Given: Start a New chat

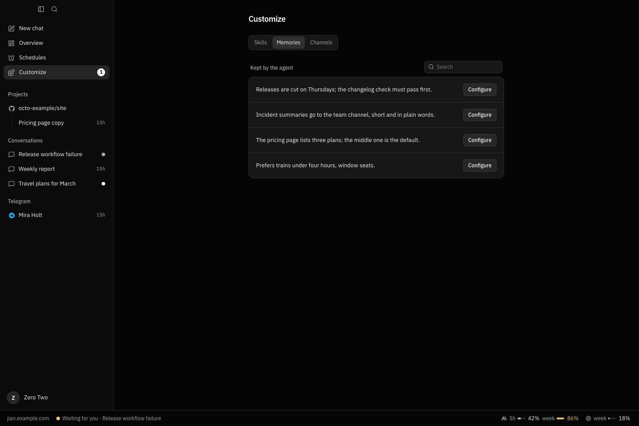Looking at the screenshot, I should click(56, 28).
